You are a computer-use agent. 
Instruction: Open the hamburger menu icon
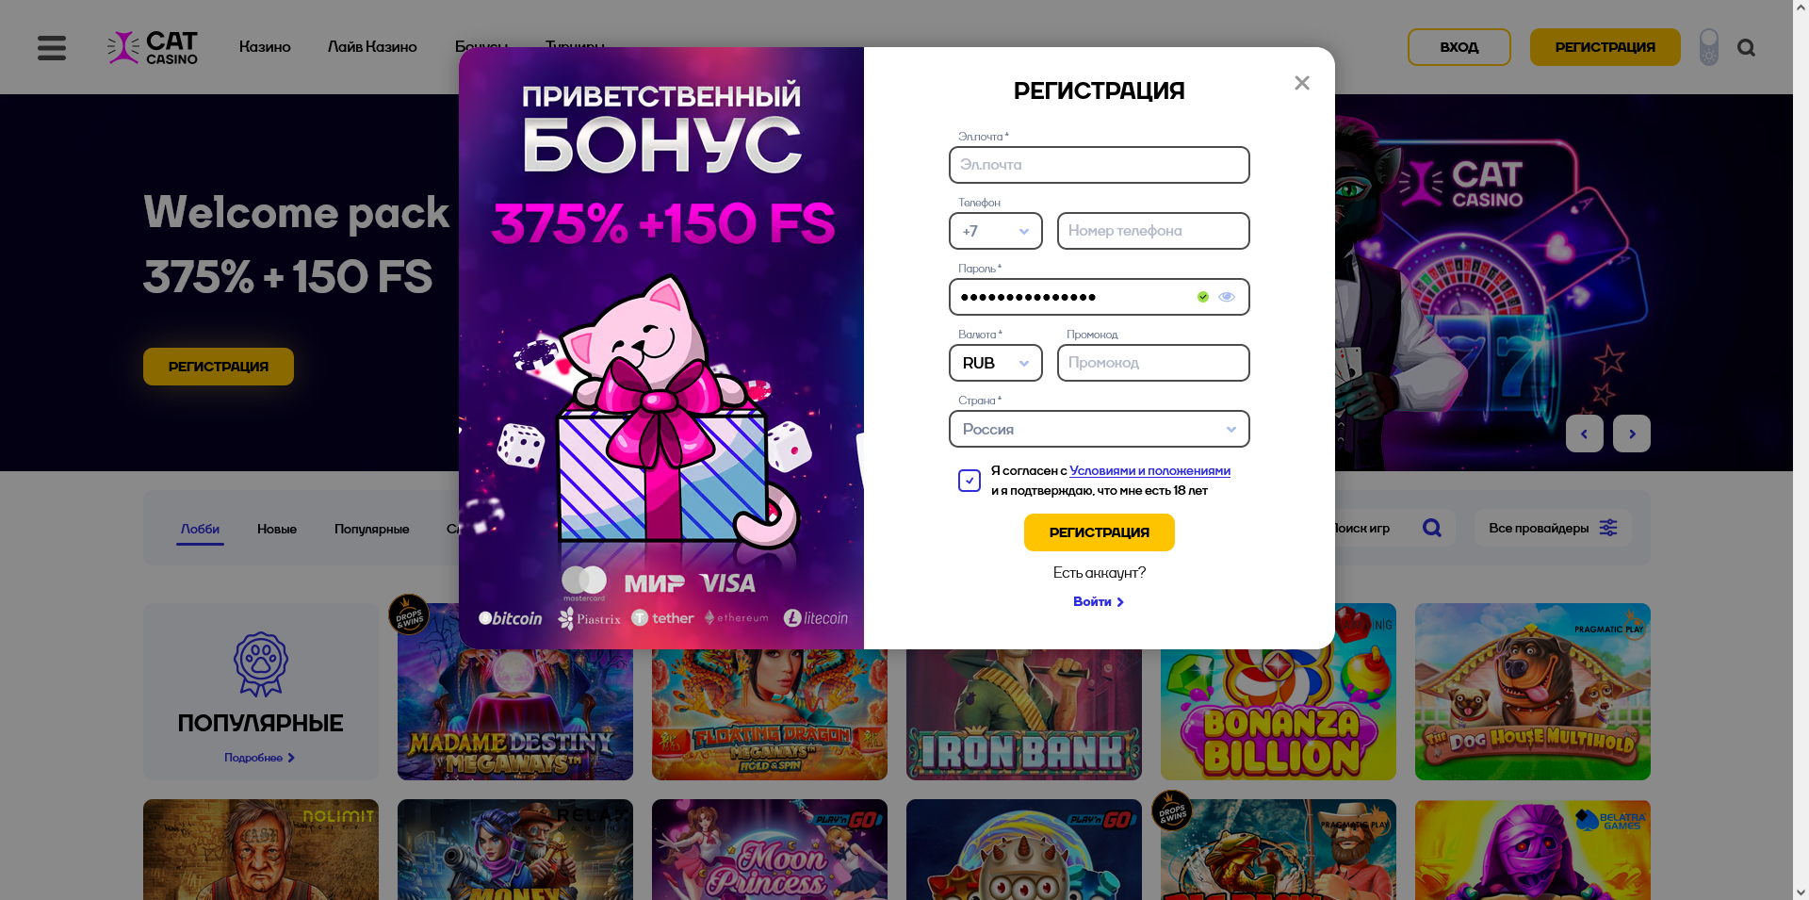pos(52,47)
